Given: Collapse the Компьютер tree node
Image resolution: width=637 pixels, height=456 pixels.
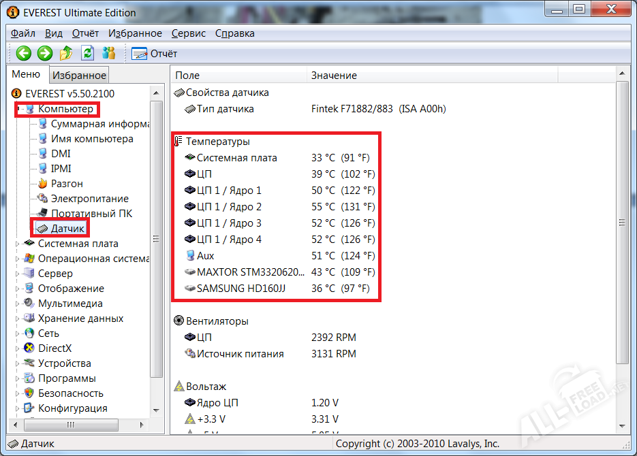Looking at the screenshot, I should coord(18,110).
